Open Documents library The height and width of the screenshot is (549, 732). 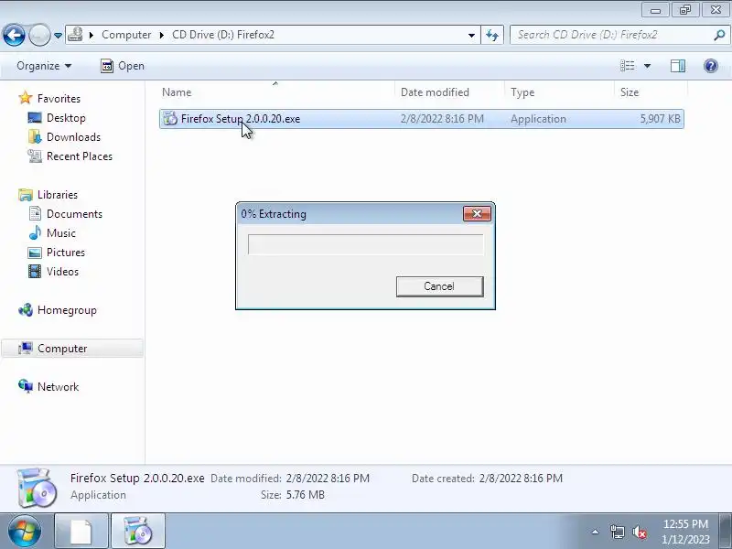[x=74, y=213]
